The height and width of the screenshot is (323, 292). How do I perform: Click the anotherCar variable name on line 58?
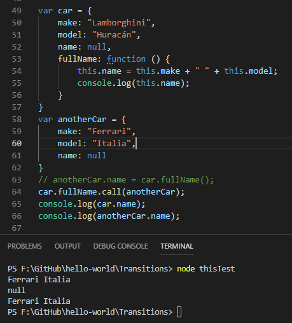82,120
